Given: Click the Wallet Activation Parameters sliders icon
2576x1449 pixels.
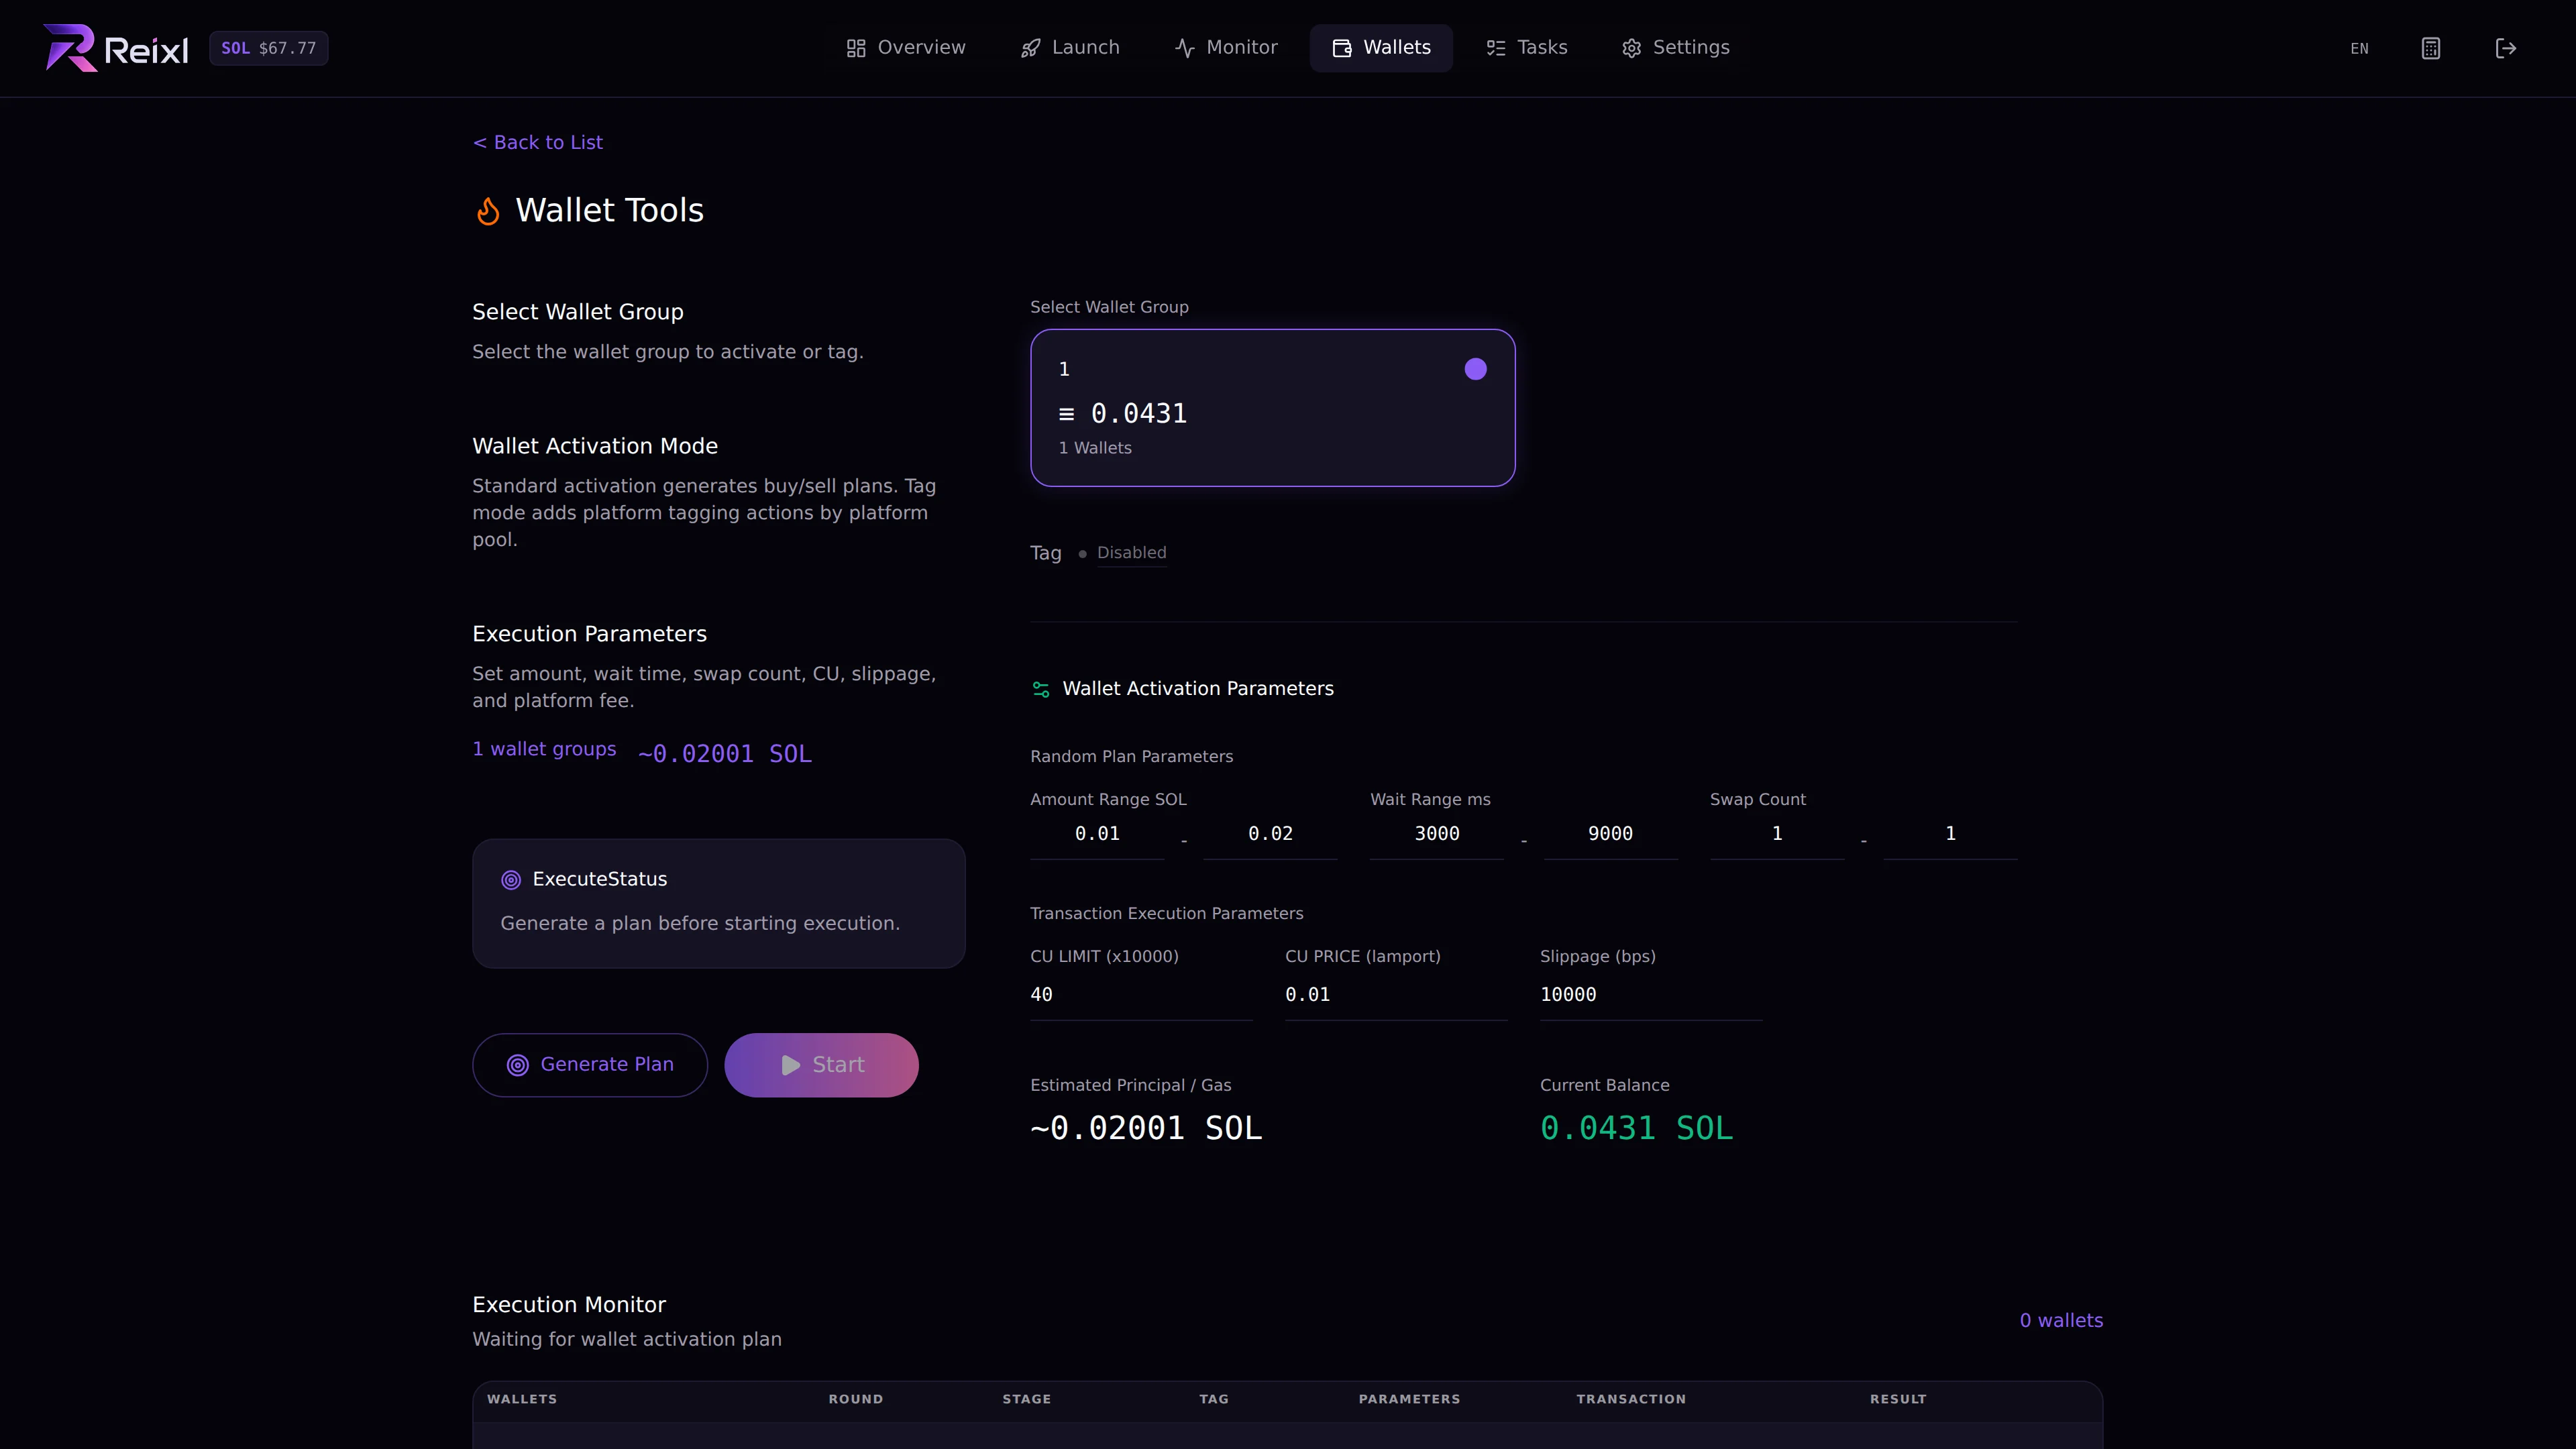Looking at the screenshot, I should coord(1041,689).
